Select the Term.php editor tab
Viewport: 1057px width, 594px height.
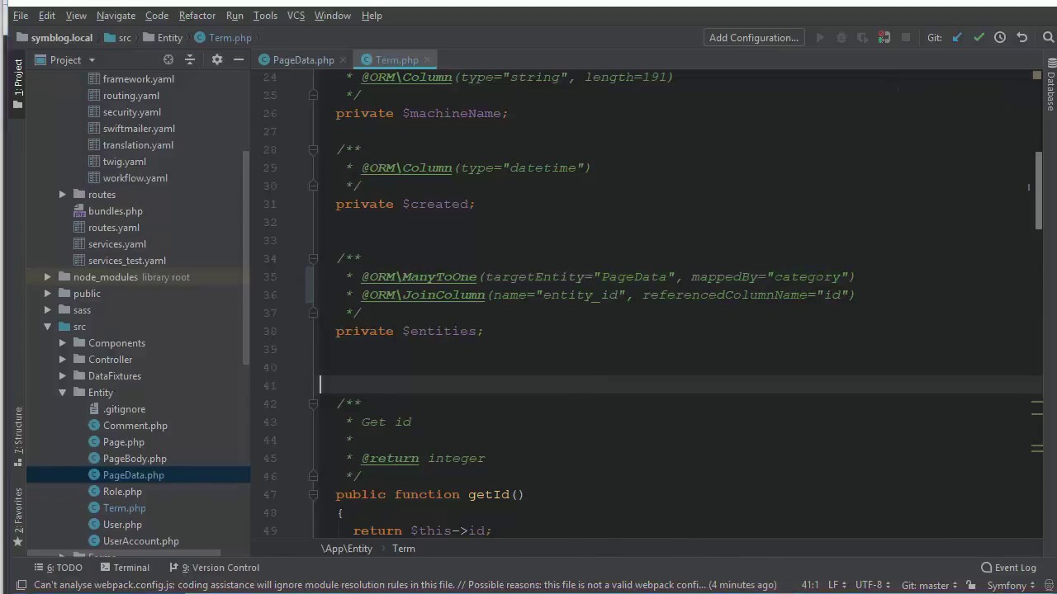[x=396, y=59]
